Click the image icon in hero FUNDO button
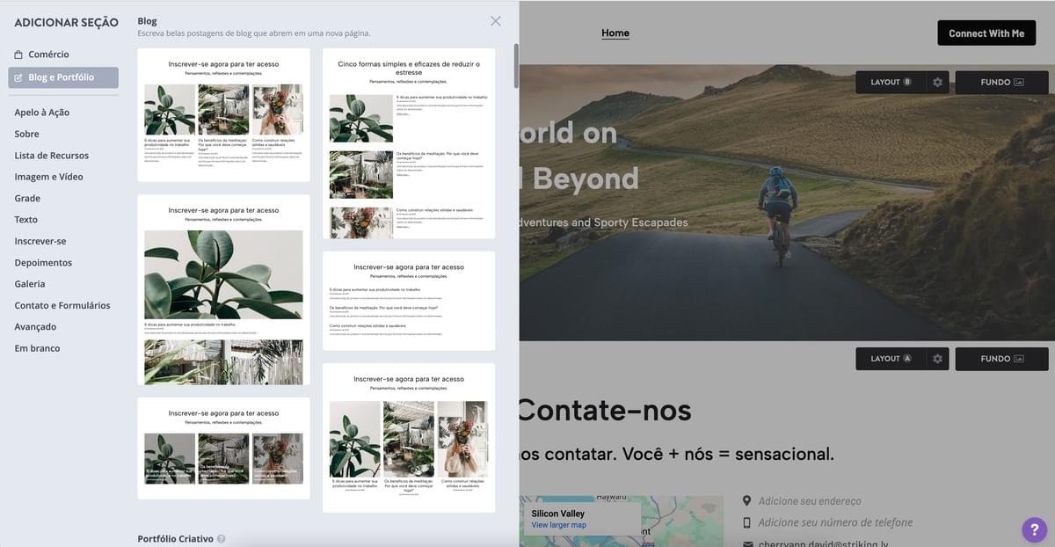This screenshot has width=1055, height=547. coord(1019,83)
